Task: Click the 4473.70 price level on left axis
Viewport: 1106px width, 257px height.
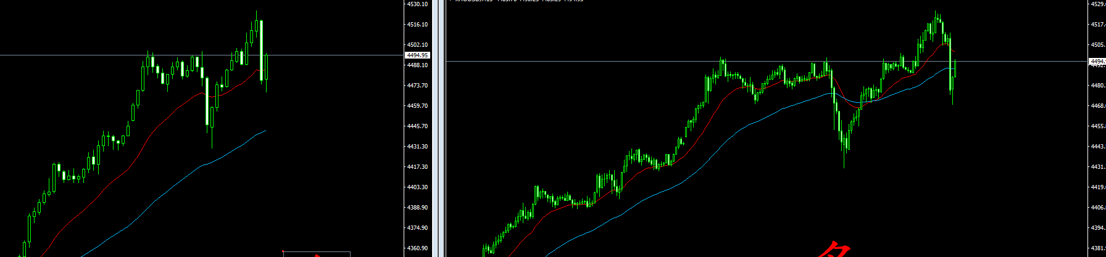Action: (x=417, y=86)
